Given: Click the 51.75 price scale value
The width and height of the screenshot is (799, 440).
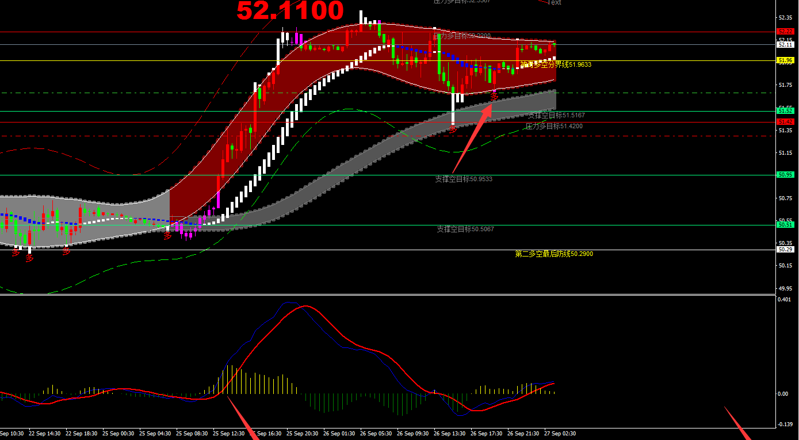Looking at the screenshot, I should click(x=785, y=85).
